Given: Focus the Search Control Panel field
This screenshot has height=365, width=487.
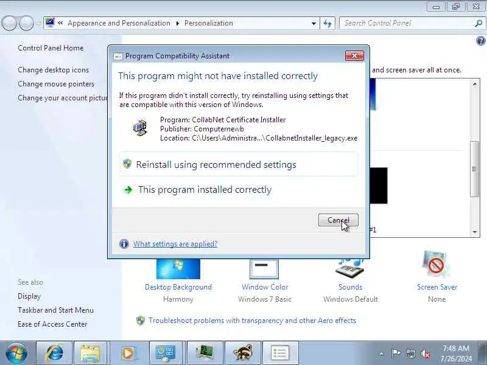Looking at the screenshot, I should pyautogui.click(x=407, y=23).
